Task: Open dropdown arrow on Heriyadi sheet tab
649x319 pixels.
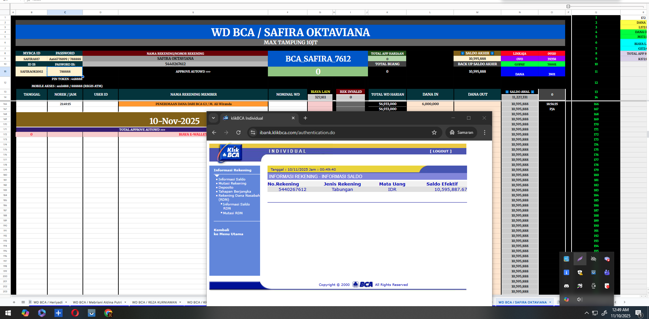Action: click(x=66, y=302)
